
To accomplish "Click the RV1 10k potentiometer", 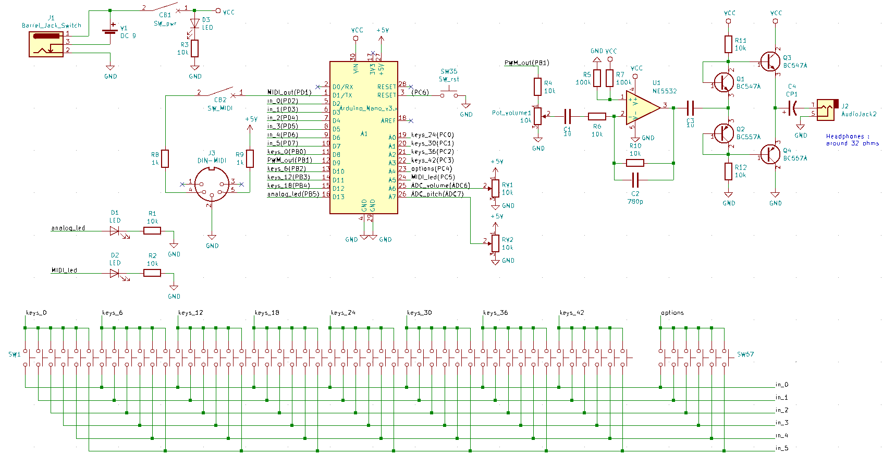I will pos(495,189).
